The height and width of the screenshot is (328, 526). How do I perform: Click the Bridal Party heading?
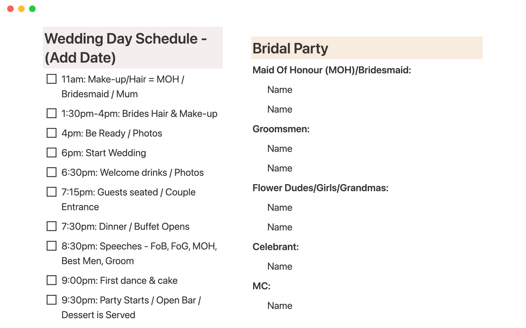(290, 48)
